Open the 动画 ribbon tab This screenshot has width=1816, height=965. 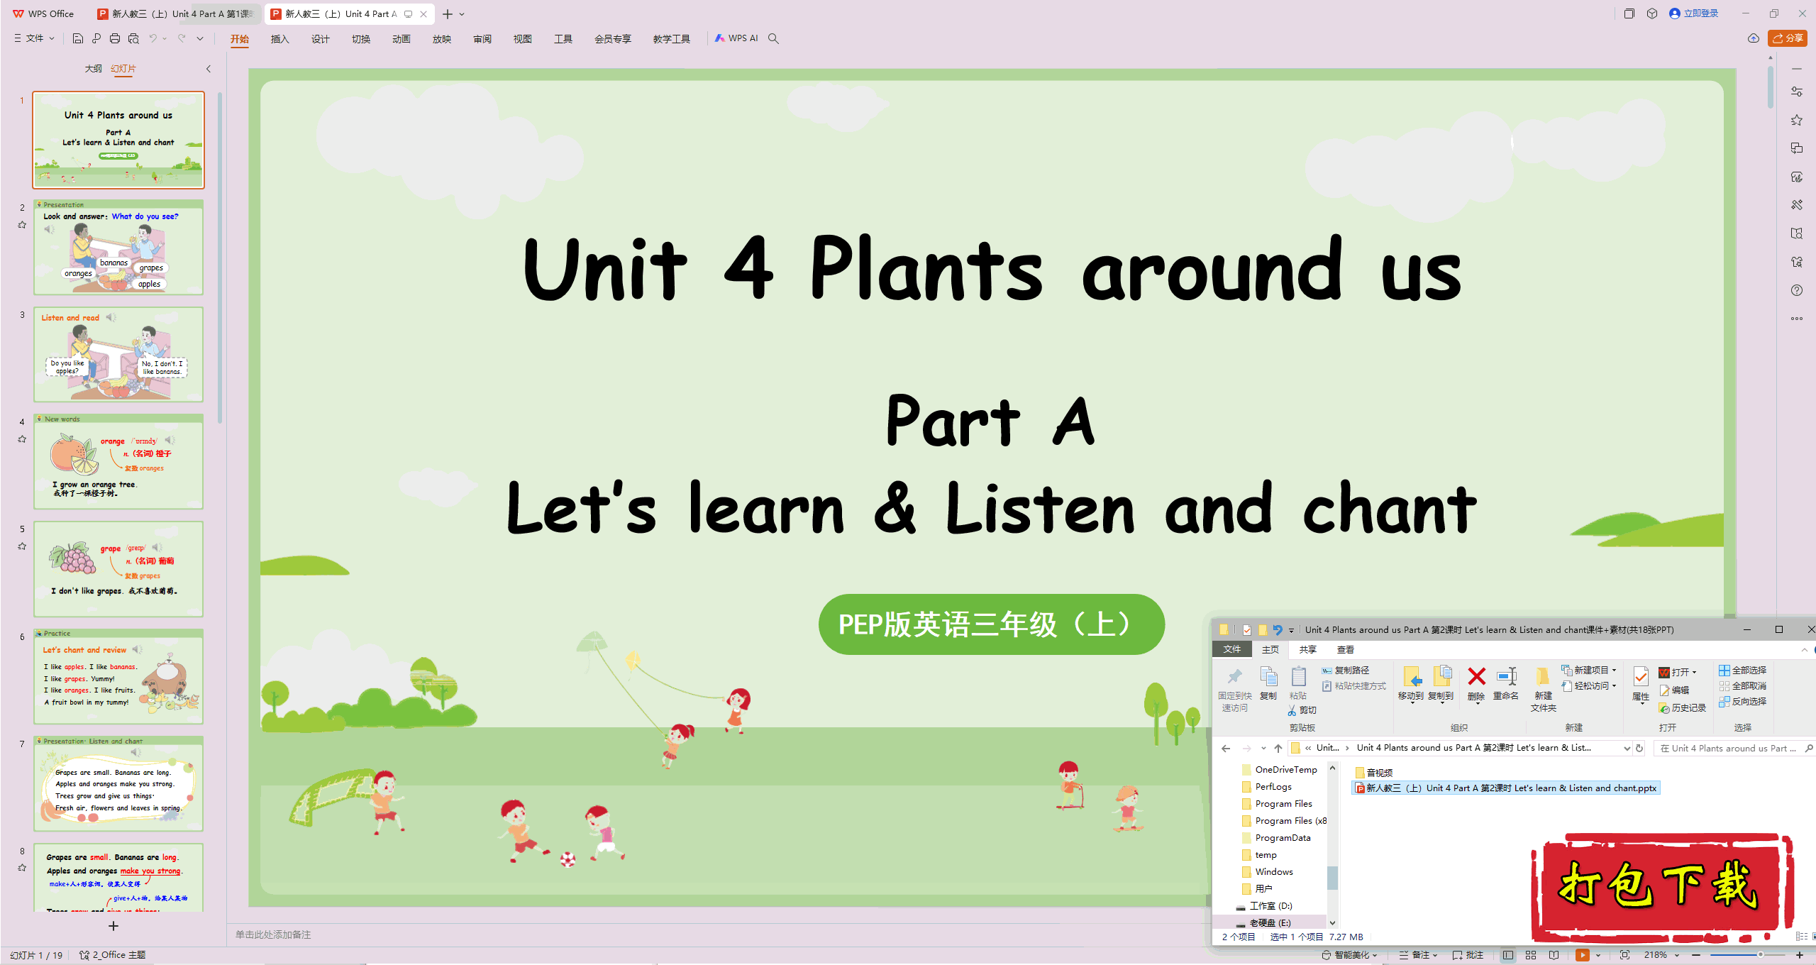coord(401,39)
